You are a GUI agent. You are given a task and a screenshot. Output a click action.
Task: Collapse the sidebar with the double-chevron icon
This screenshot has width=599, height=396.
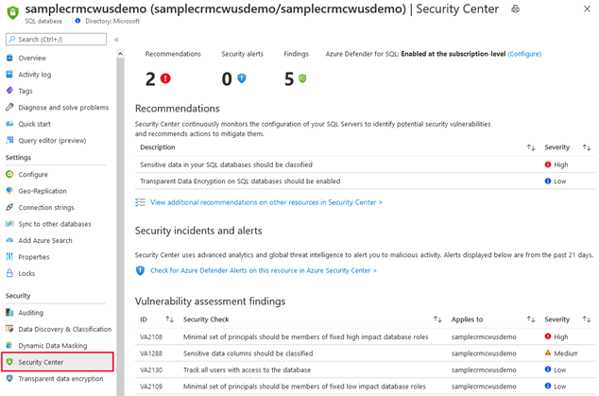(x=116, y=40)
